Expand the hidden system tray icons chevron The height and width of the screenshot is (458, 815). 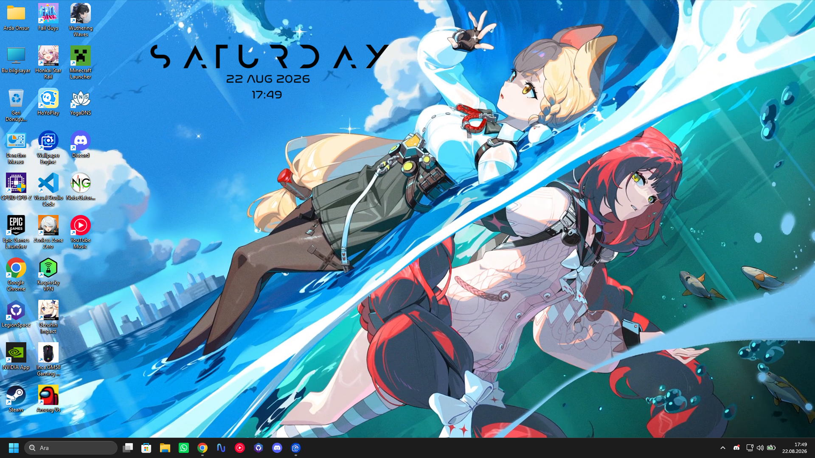coord(723,448)
